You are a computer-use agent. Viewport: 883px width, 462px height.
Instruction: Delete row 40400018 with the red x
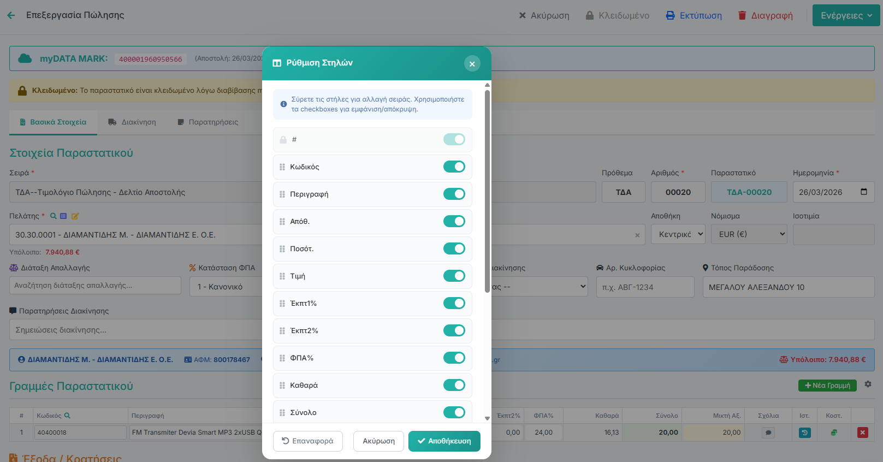863,433
